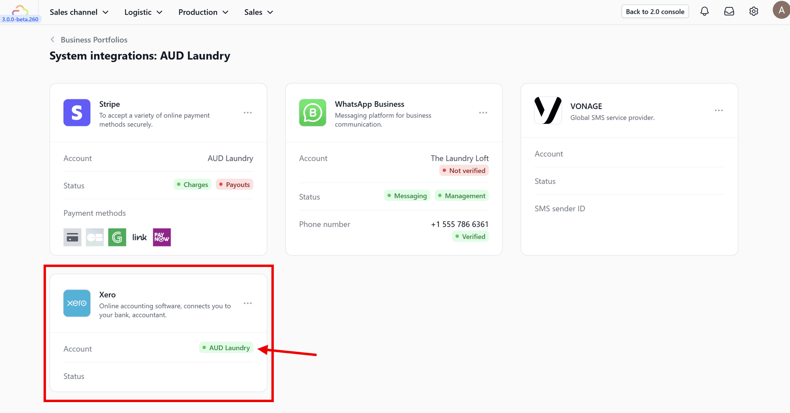
Task: Click the Vonage logo icon
Action: coord(548,110)
